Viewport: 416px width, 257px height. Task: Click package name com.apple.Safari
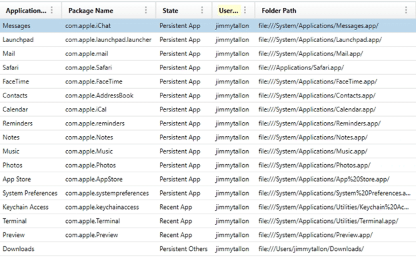[x=89, y=67]
